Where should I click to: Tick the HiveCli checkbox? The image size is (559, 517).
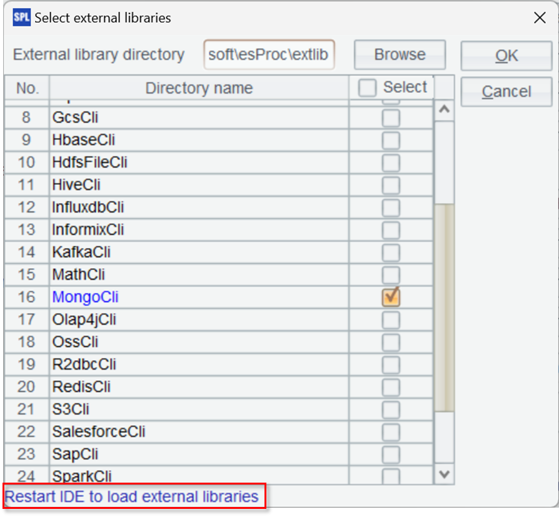pyautogui.click(x=391, y=185)
